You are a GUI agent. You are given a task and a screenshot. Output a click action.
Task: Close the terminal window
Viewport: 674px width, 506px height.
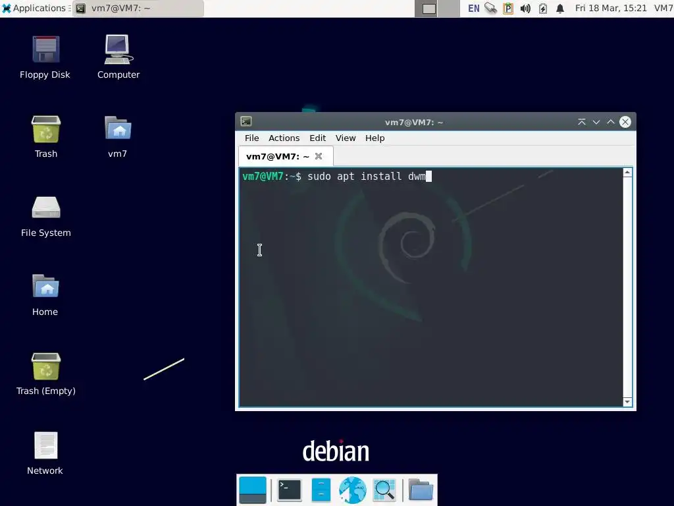(625, 122)
